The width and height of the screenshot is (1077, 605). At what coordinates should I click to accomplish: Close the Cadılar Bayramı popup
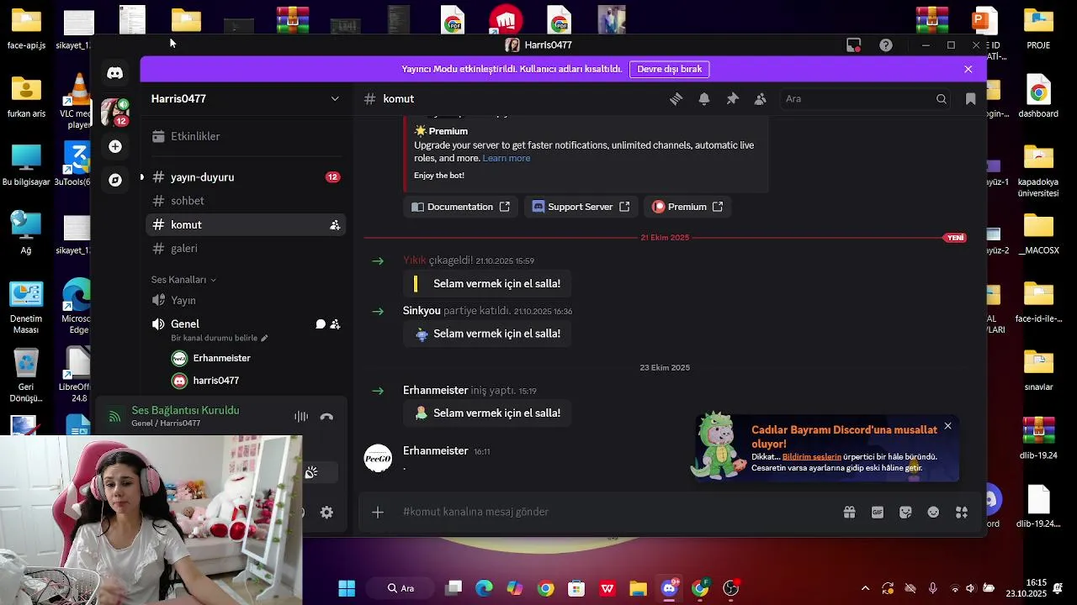point(947,426)
